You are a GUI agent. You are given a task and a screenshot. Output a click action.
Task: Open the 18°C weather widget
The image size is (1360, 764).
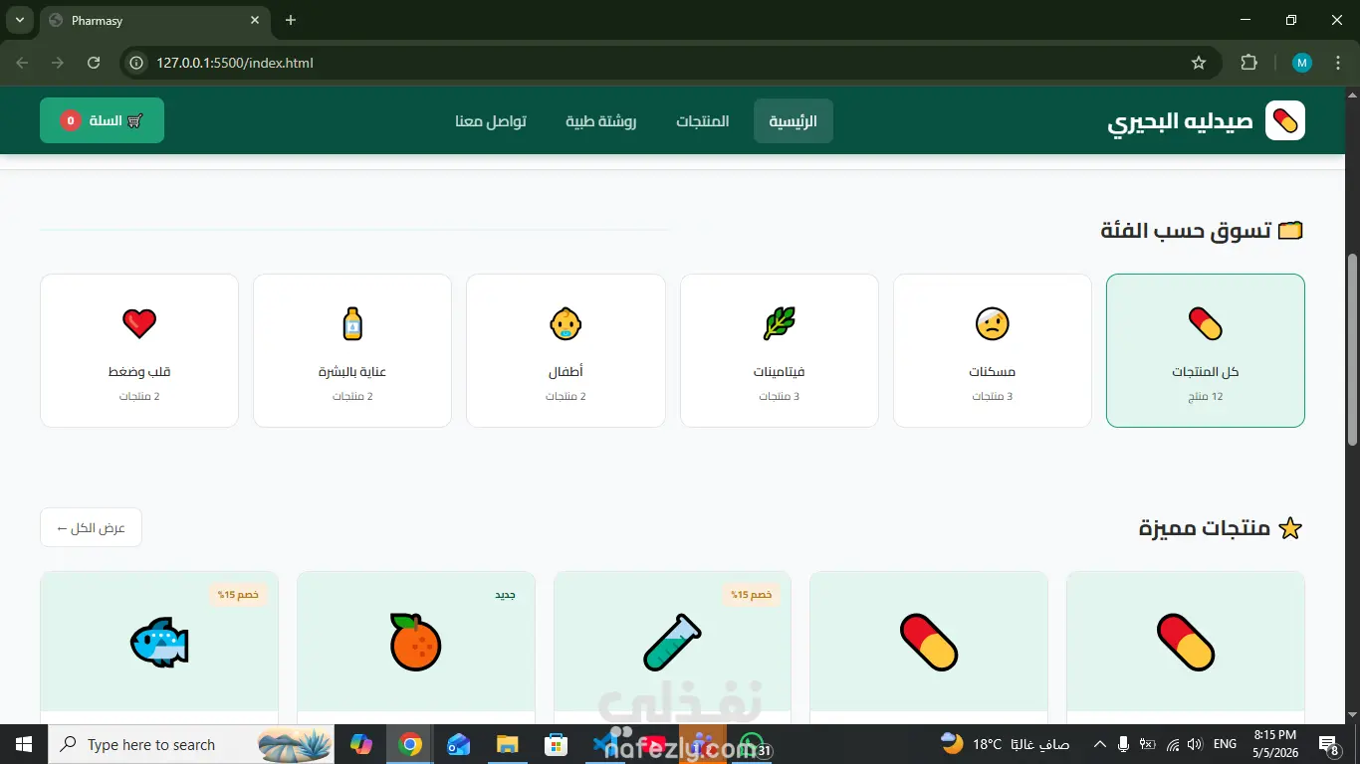[1005, 744]
